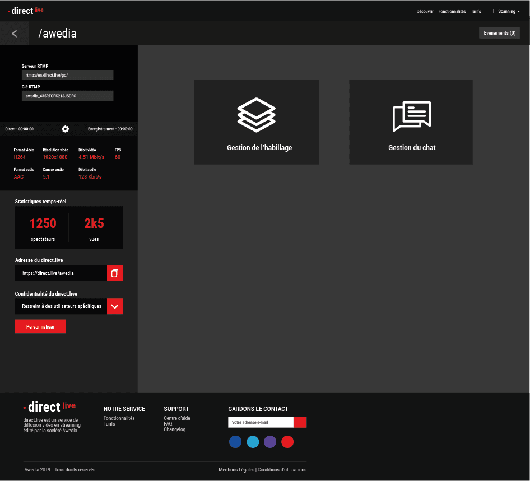Open Tarifs in the top navigation

(476, 11)
